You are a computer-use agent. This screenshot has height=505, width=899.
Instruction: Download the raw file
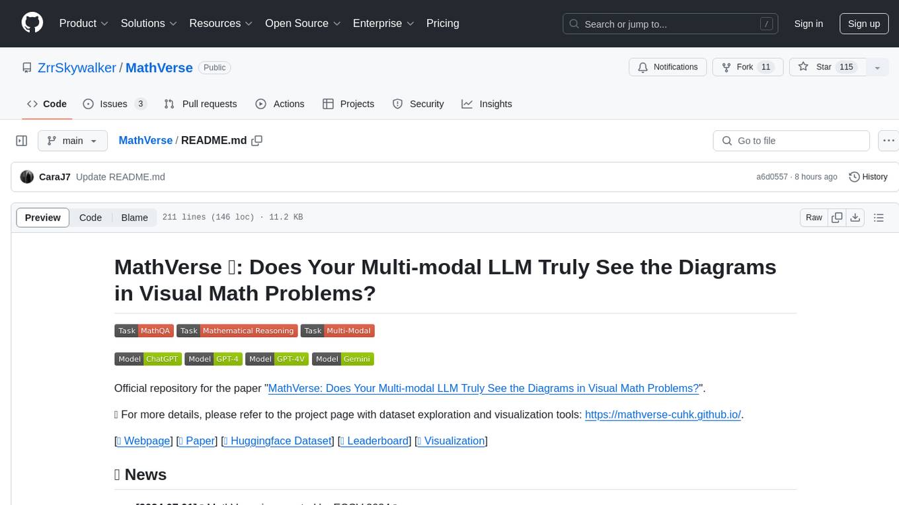[855, 217]
